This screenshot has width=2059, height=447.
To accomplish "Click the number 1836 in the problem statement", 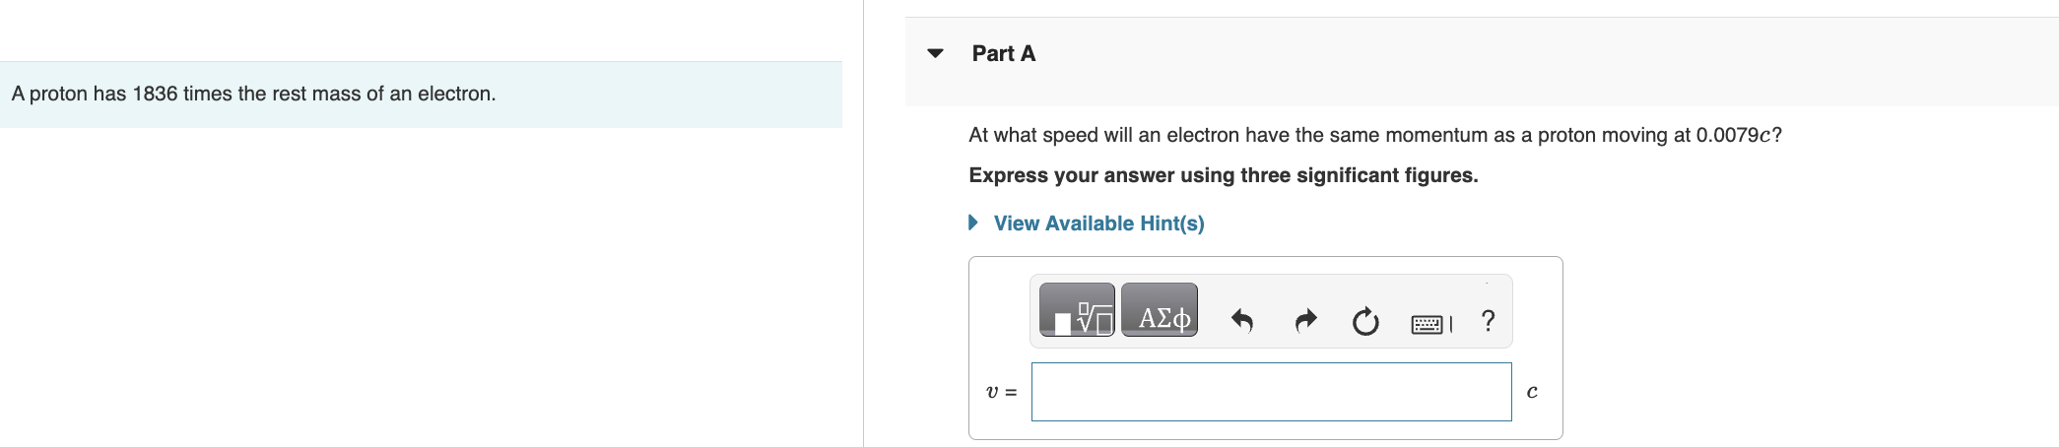I will tap(155, 94).
